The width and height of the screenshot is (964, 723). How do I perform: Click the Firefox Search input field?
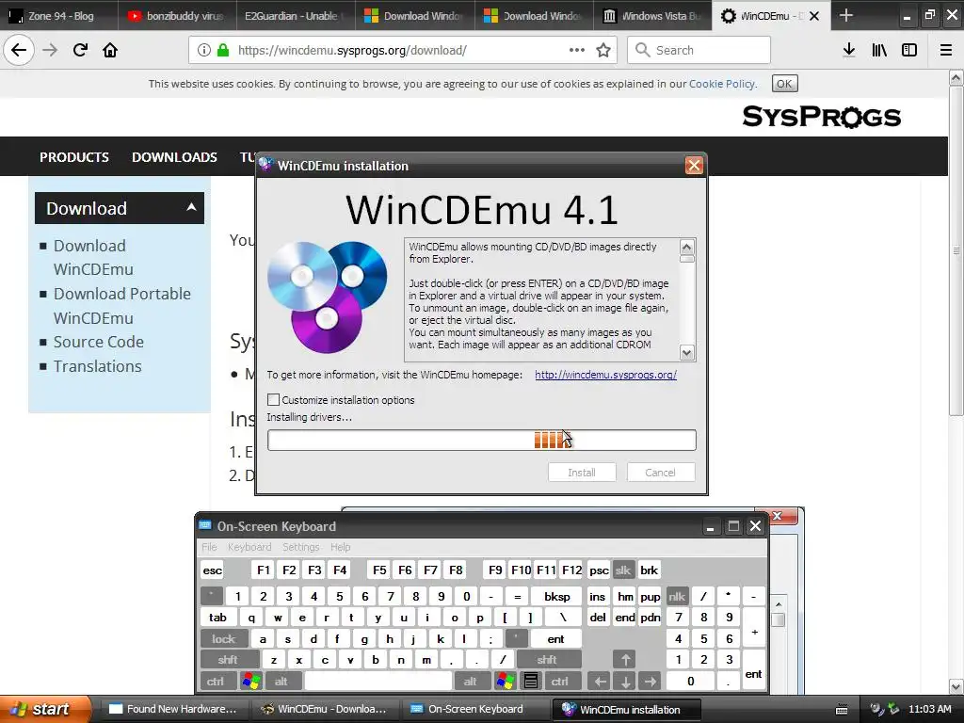click(x=699, y=50)
